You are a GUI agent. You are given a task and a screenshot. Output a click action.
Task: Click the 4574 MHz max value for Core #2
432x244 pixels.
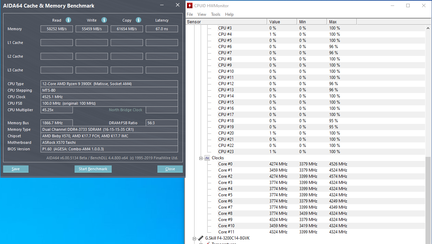pyautogui.click(x=338, y=176)
